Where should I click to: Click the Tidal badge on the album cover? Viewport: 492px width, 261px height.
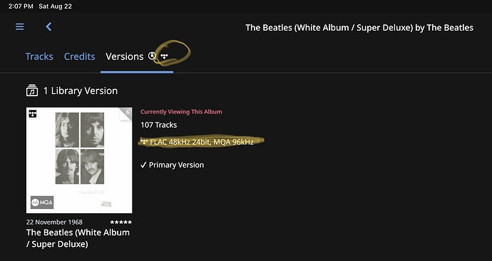point(33,113)
